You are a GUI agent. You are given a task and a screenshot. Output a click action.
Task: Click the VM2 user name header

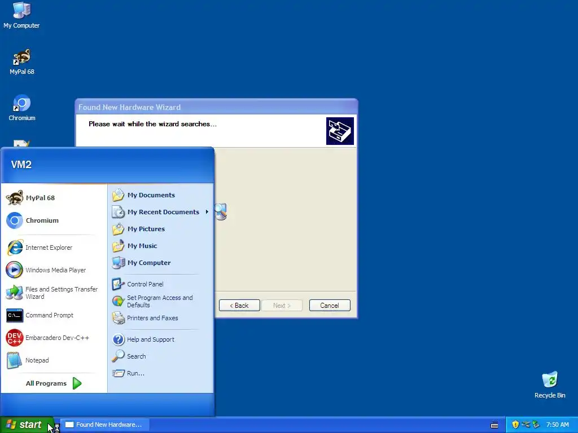pos(21,165)
